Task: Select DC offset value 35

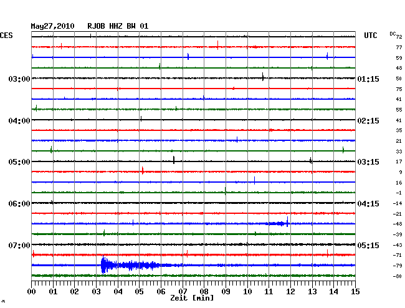Action: pos(399,130)
